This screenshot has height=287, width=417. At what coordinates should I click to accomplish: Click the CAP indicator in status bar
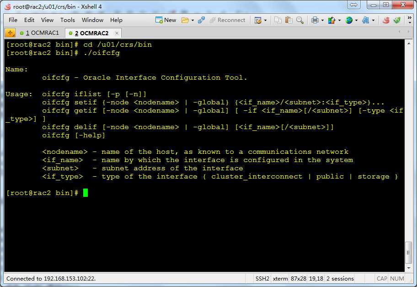coord(382,279)
